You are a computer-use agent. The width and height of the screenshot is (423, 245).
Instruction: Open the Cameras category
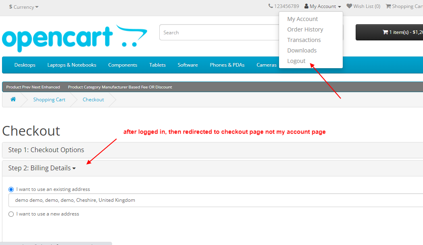point(267,65)
